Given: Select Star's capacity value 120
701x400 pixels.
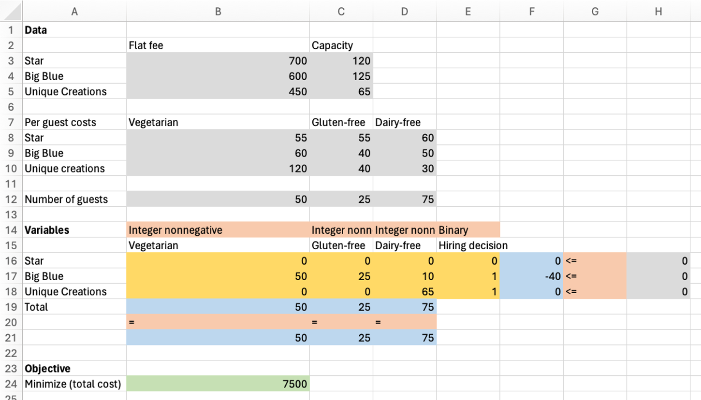Looking at the screenshot, I should pyautogui.click(x=341, y=60).
